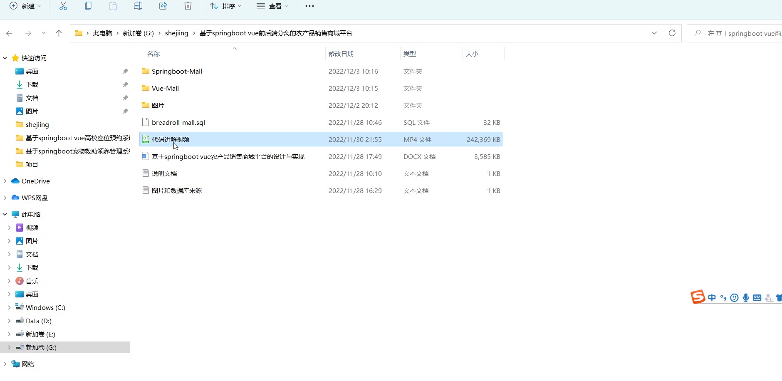Unpin 下载 using its pin icon
The height and width of the screenshot is (381, 782).
(x=125, y=84)
